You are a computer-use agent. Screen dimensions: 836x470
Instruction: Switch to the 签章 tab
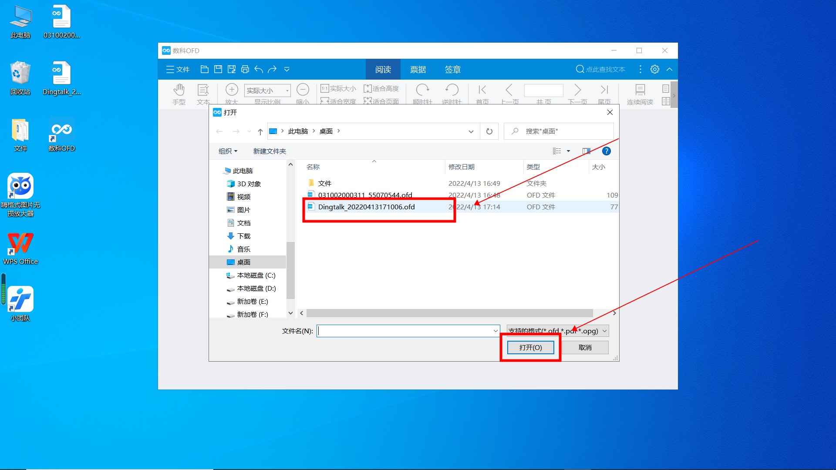452,70
